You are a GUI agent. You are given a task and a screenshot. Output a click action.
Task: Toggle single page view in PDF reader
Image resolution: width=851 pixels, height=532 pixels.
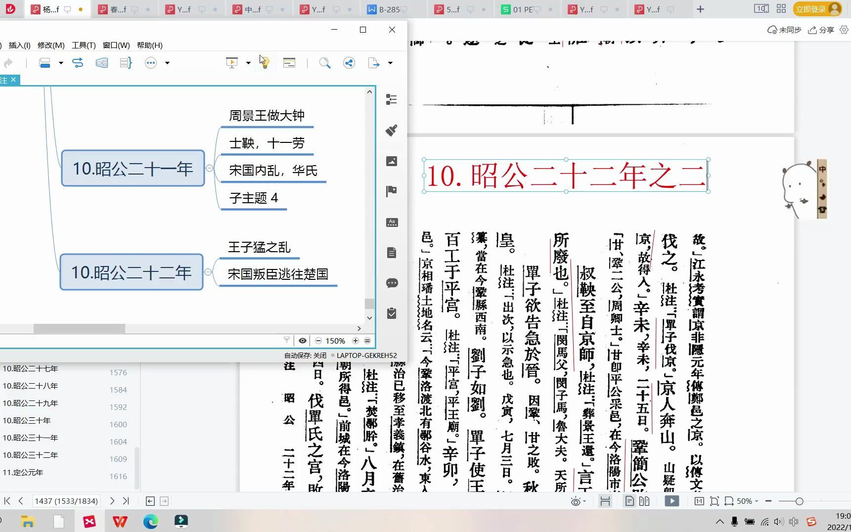[x=629, y=501]
